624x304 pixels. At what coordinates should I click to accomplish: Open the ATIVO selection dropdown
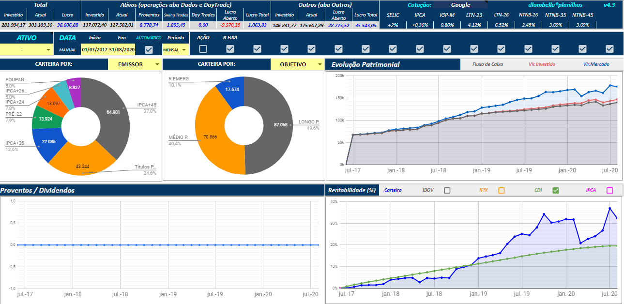pyautogui.click(x=27, y=49)
